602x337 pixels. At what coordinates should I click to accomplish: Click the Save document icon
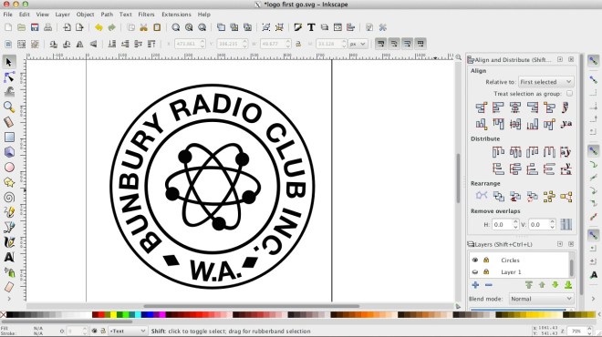pyautogui.click(x=35, y=27)
